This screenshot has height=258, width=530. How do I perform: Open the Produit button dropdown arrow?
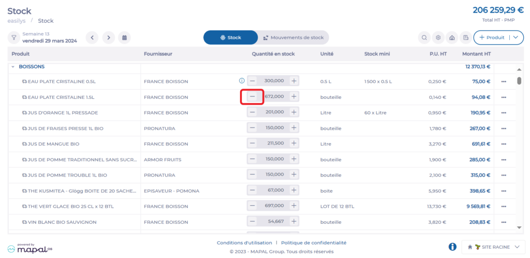(516, 37)
